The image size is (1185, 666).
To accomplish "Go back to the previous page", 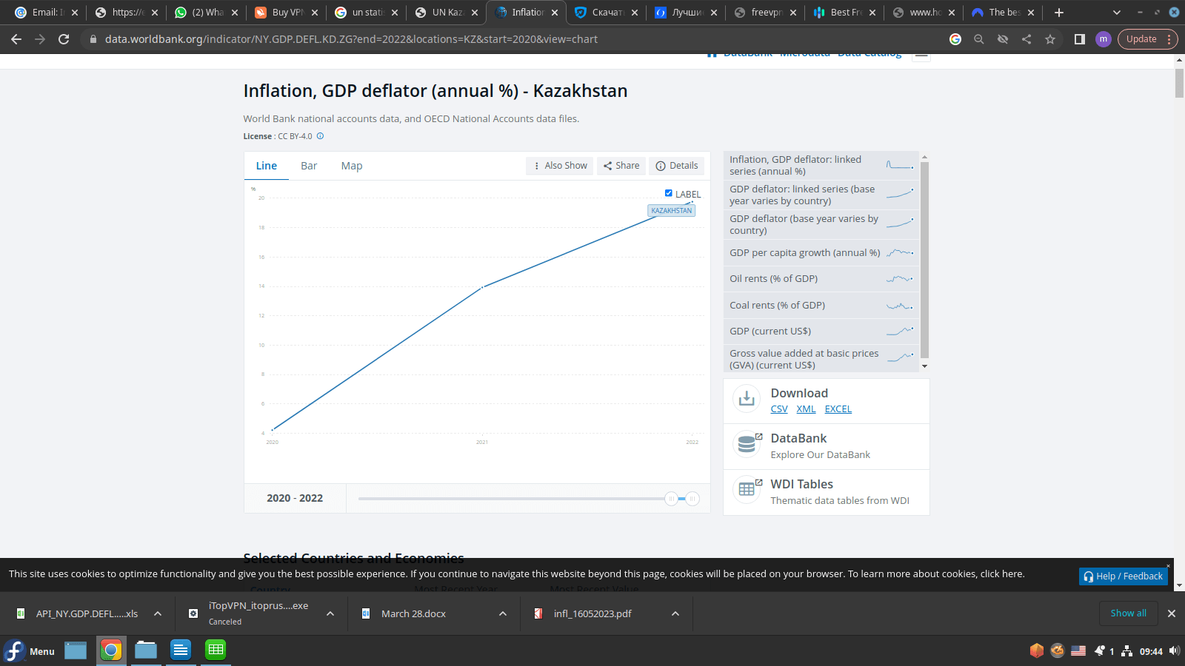I will 16,39.
